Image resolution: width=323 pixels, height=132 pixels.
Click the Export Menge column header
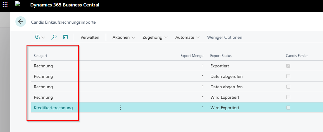[192, 56]
